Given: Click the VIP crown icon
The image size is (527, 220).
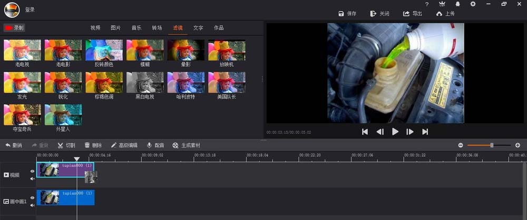Looking at the screenshot, I should point(442,4).
